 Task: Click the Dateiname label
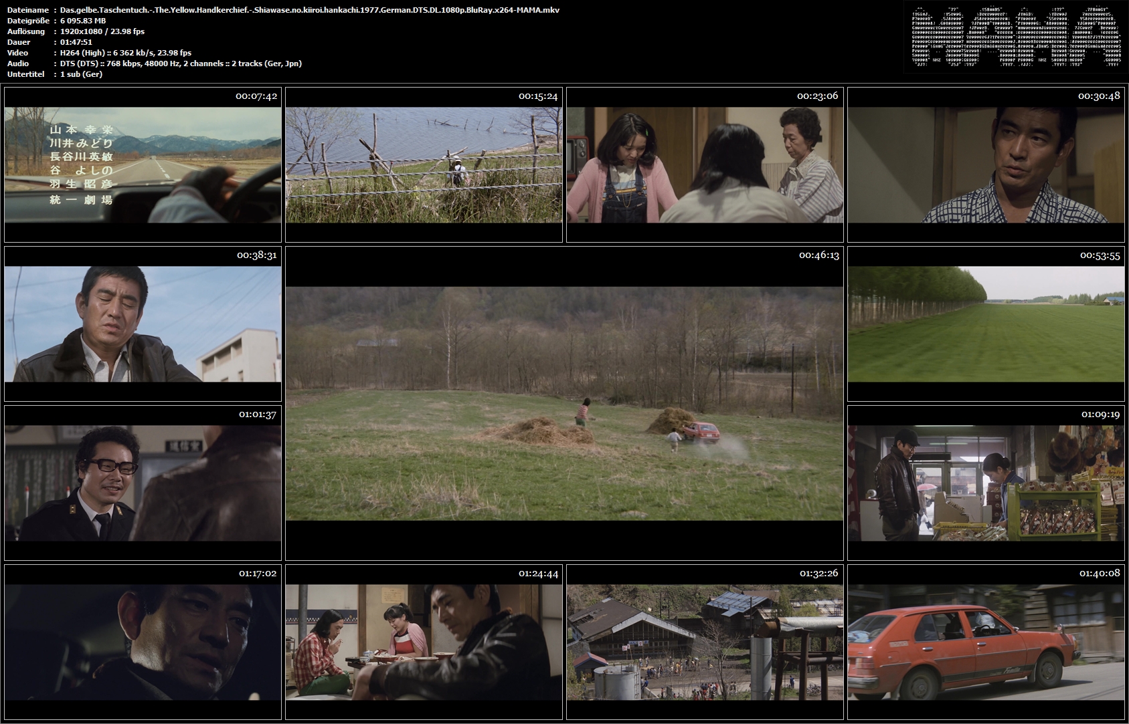(28, 10)
